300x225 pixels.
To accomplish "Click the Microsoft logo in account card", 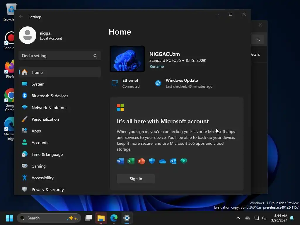I will [120, 108].
